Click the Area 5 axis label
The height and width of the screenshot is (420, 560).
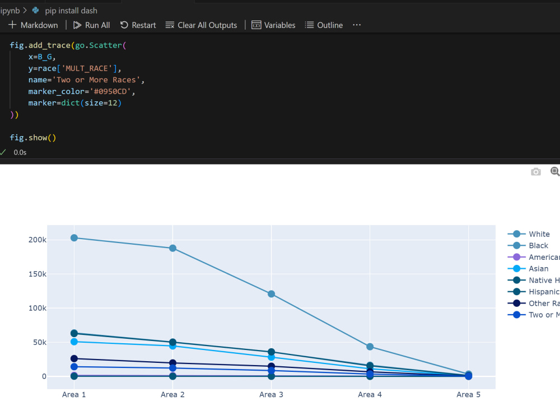[x=469, y=395]
